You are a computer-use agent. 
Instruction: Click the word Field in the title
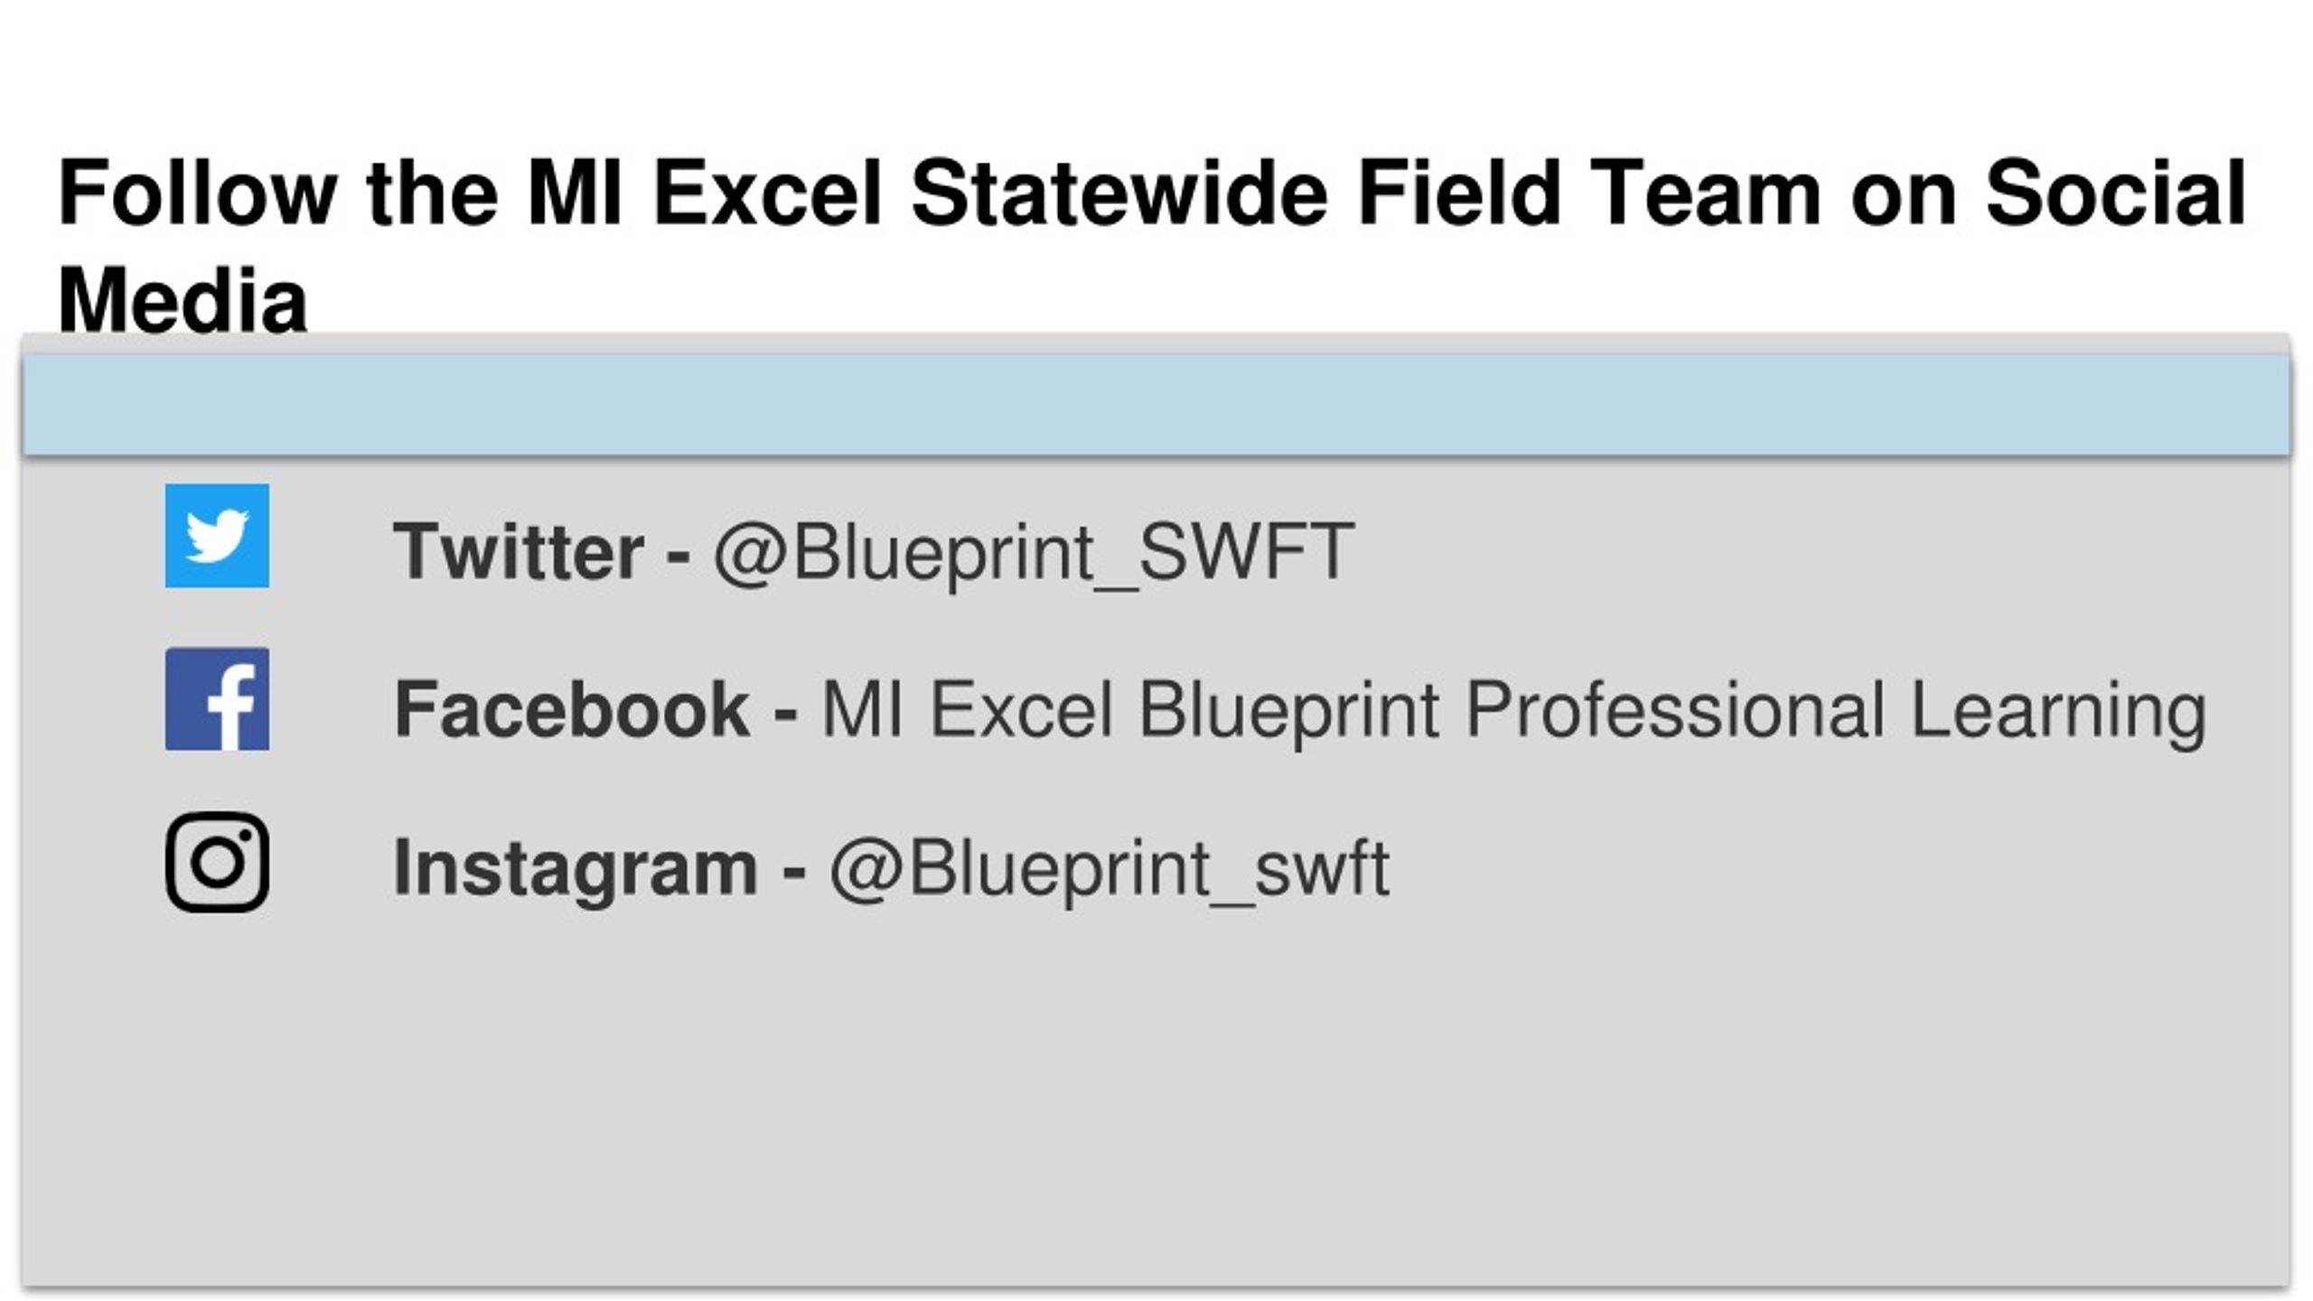click(x=1459, y=193)
